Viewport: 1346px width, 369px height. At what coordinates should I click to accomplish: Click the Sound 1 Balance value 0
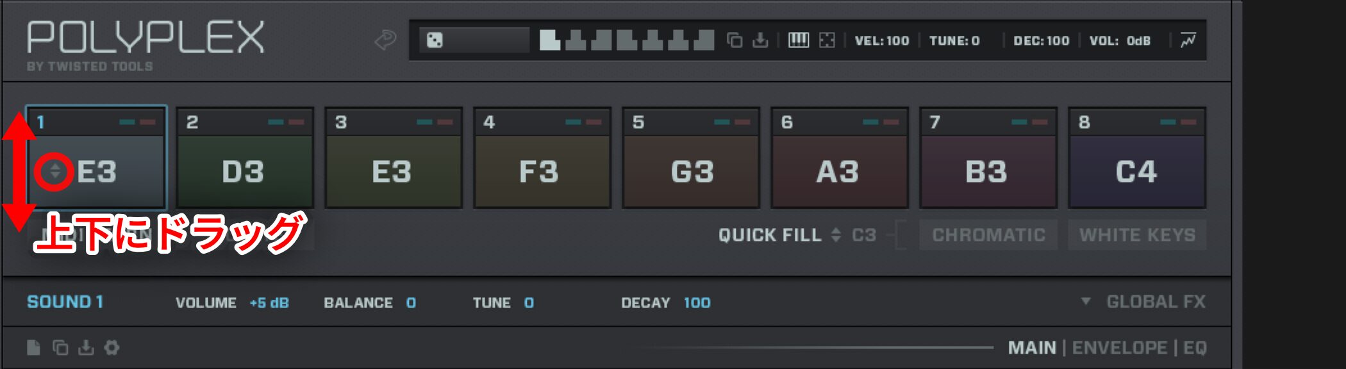pos(411,302)
